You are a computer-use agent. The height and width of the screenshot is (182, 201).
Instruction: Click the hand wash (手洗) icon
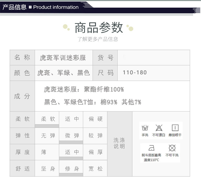(x=145, y=128)
